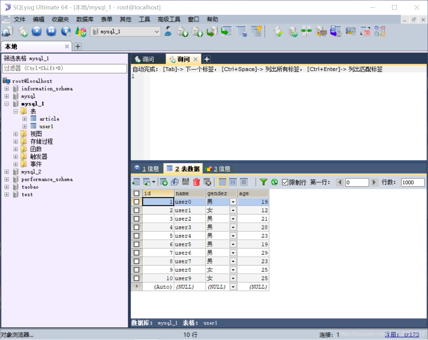Click the new query editor icon
Viewport: 428px width, 340px height.
[23, 31]
